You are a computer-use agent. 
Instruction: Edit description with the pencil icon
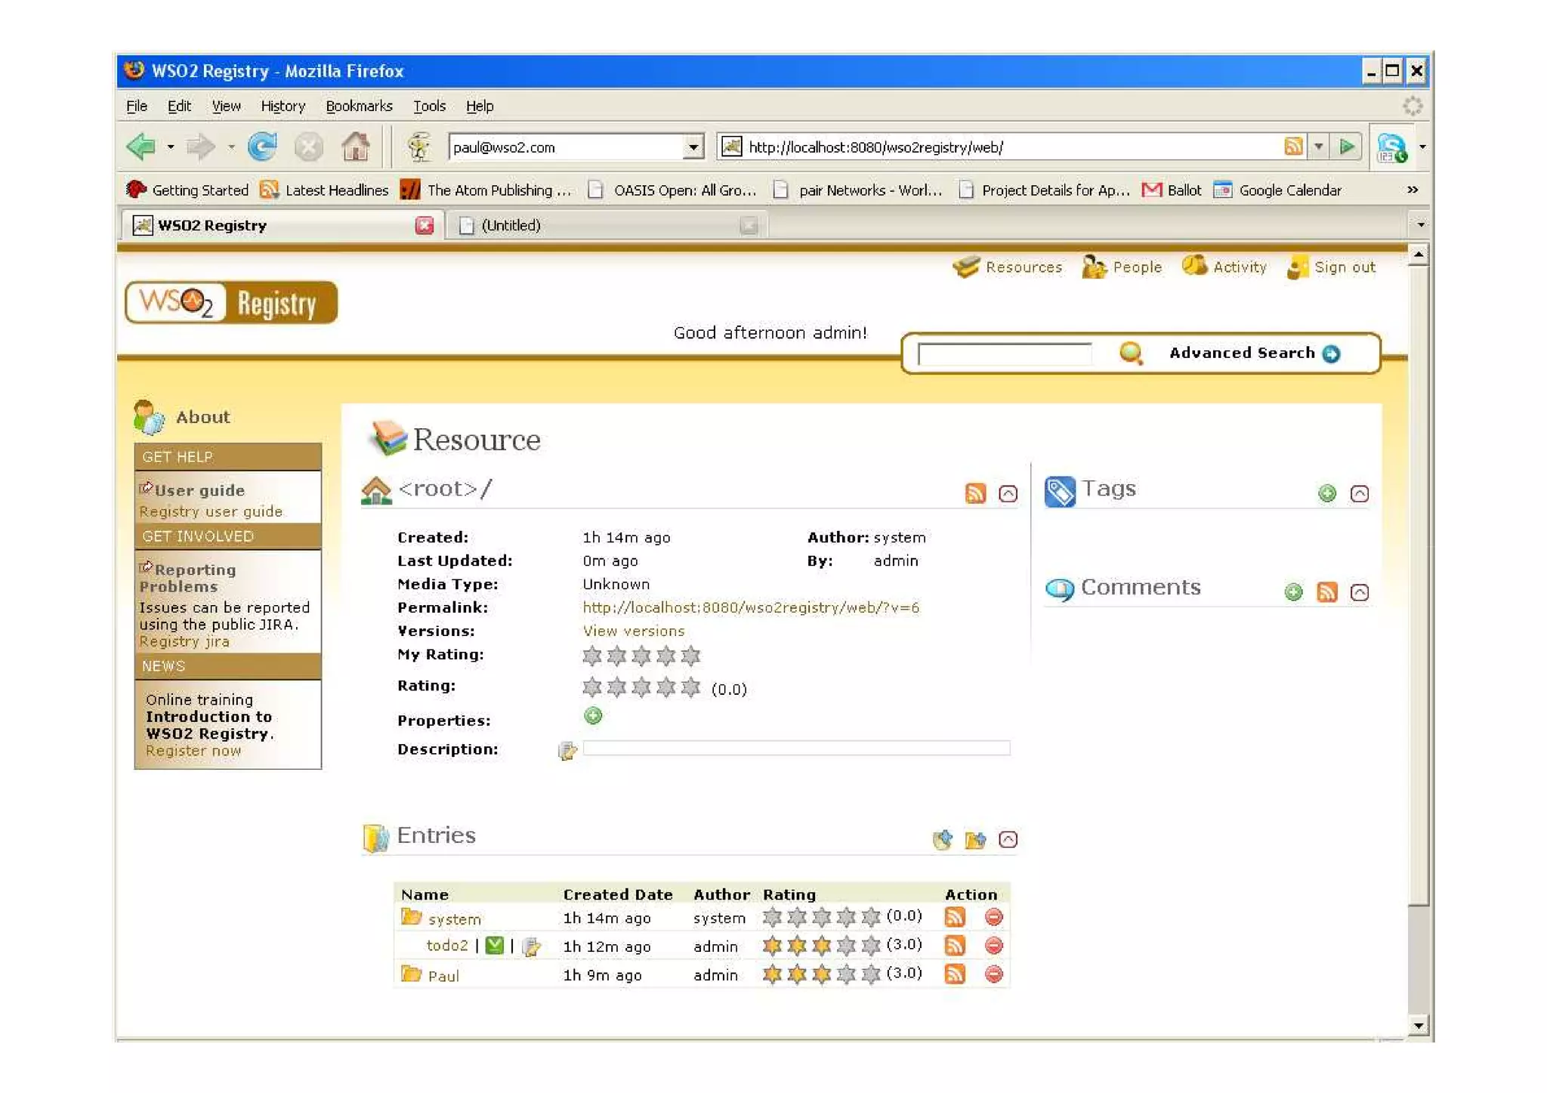pyautogui.click(x=567, y=750)
